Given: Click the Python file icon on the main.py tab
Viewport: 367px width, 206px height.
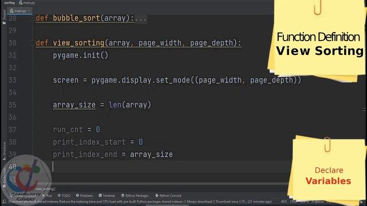Looking at the screenshot, I should point(11,11).
